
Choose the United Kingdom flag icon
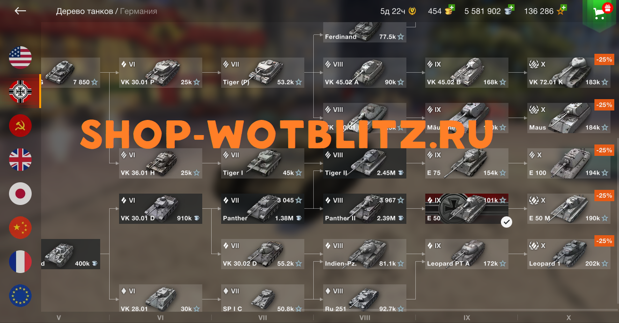click(x=20, y=160)
